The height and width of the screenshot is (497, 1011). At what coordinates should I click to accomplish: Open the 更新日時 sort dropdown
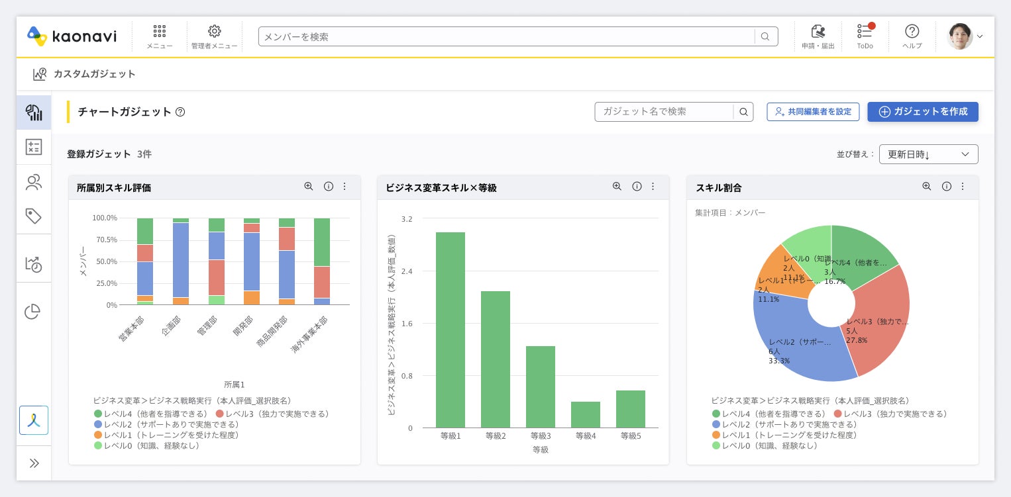[928, 154]
